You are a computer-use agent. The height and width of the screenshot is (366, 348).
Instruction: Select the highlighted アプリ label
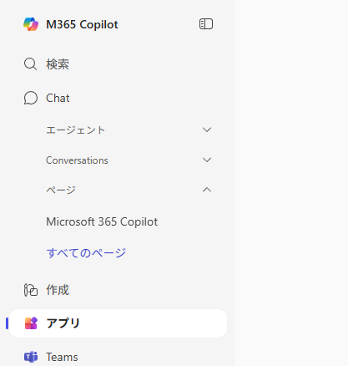pos(63,323)
